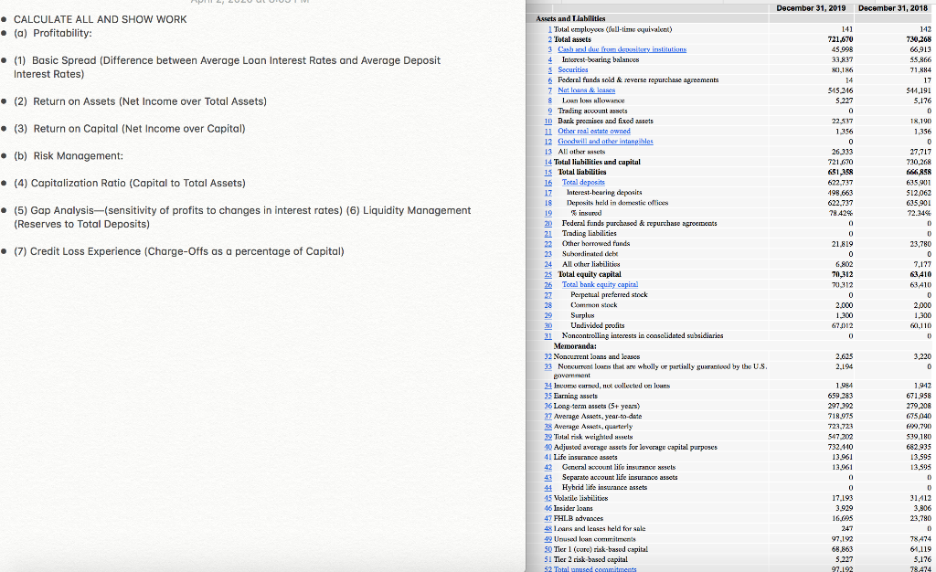Click the 'Perpetual preferred stock' row label
The height and width of the screenshot is (572, 936).
609,294
